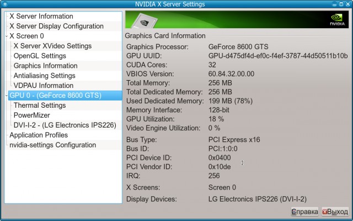
Task: Collapse the GPU 0 tree node
Action: [x=7, y=96]
